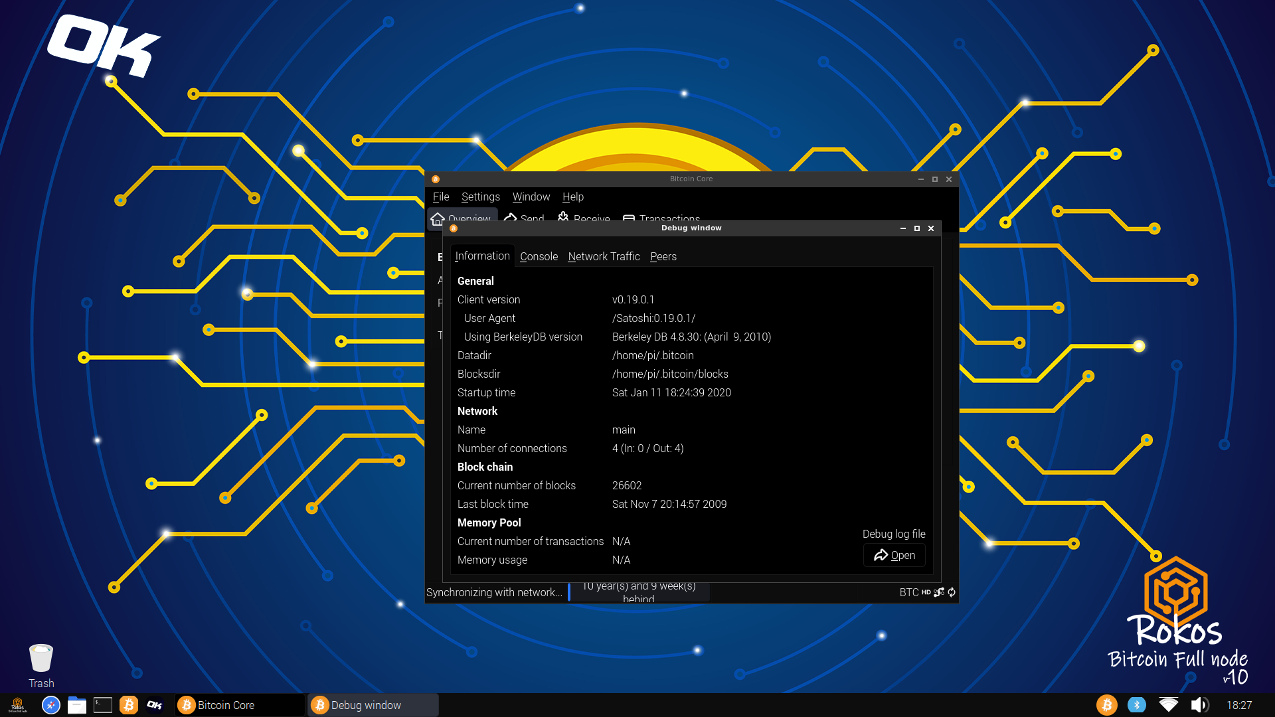Screen dimensions: 1275x717
Task: Minimize the Bitcoin Core main window
Action: pyautogui.click(x=921, y=179)
